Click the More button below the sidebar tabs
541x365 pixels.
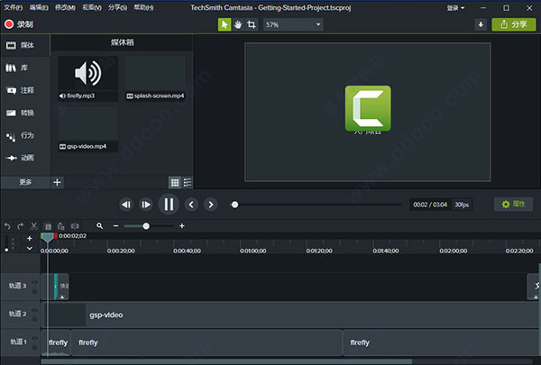[x=25, y=182]
